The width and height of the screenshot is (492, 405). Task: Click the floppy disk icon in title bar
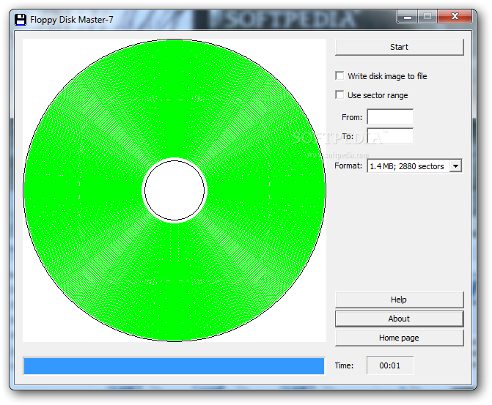[x=21, y=20]
